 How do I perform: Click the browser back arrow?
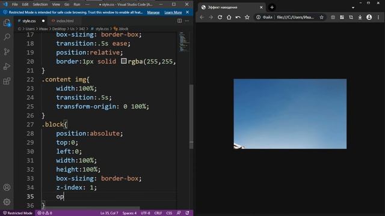click(x=202, y=17)
